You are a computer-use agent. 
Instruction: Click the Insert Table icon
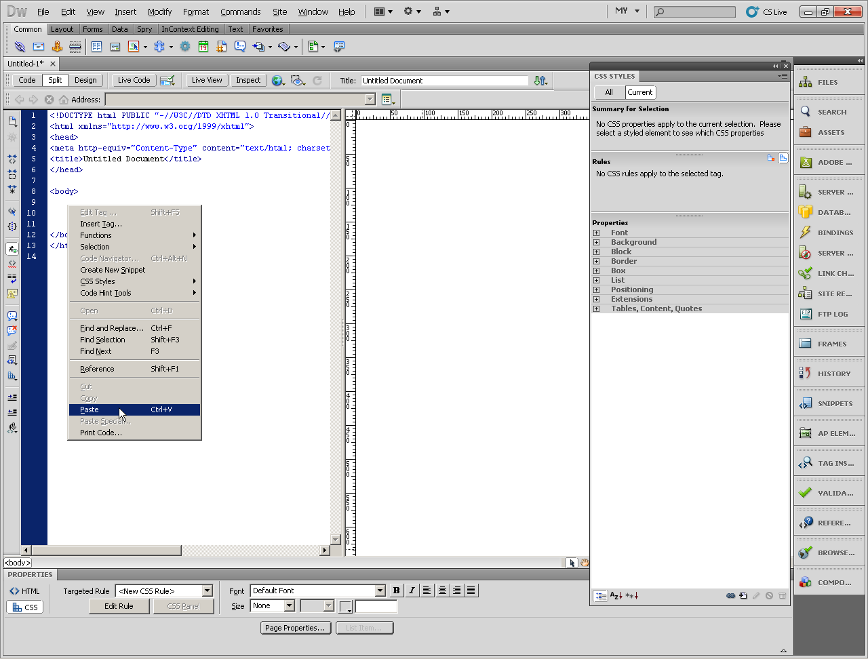tap(96, 47)
